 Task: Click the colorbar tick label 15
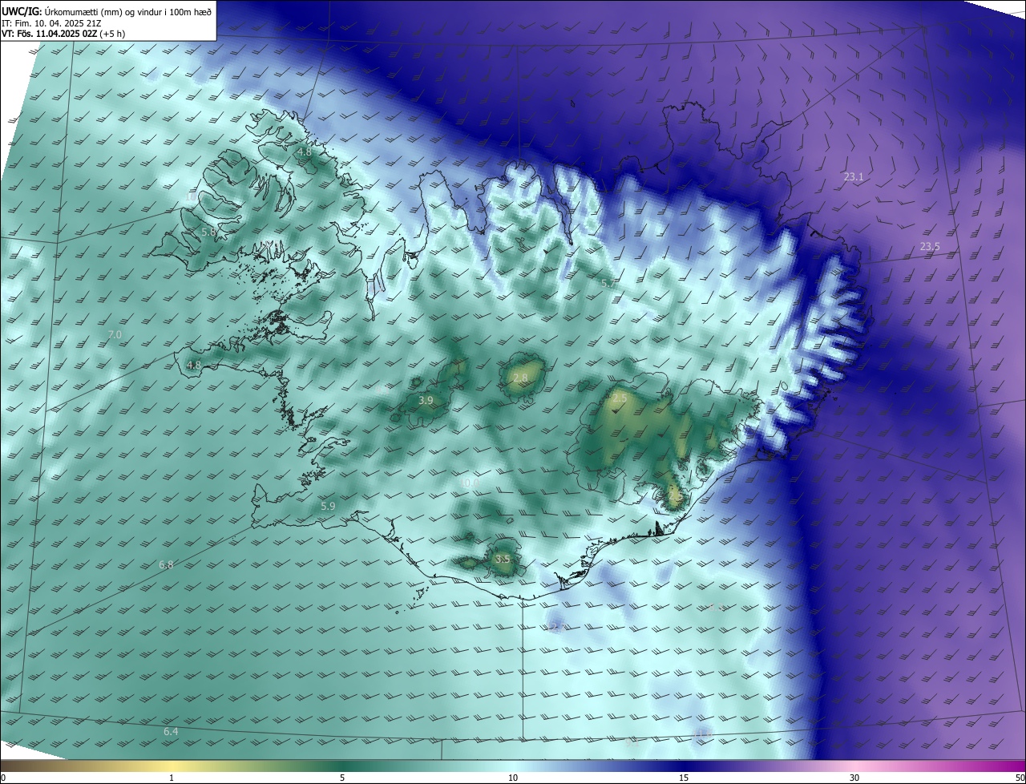[684, 778]
